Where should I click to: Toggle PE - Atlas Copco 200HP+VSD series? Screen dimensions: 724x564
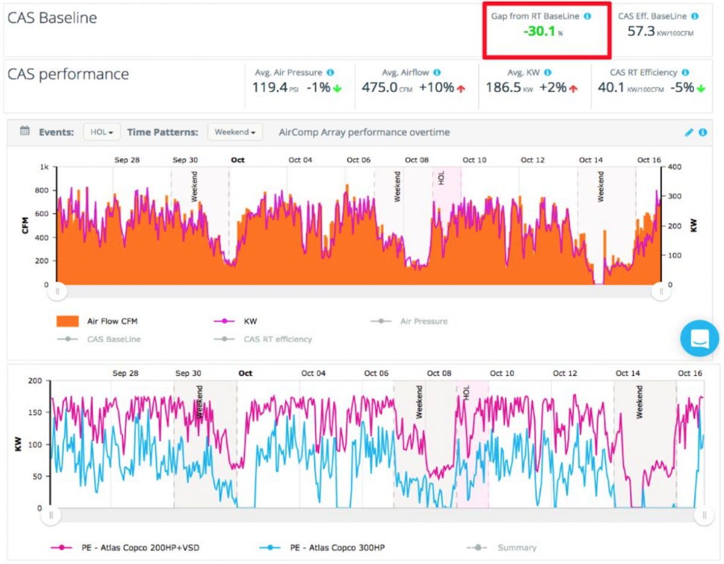(125, 548)
